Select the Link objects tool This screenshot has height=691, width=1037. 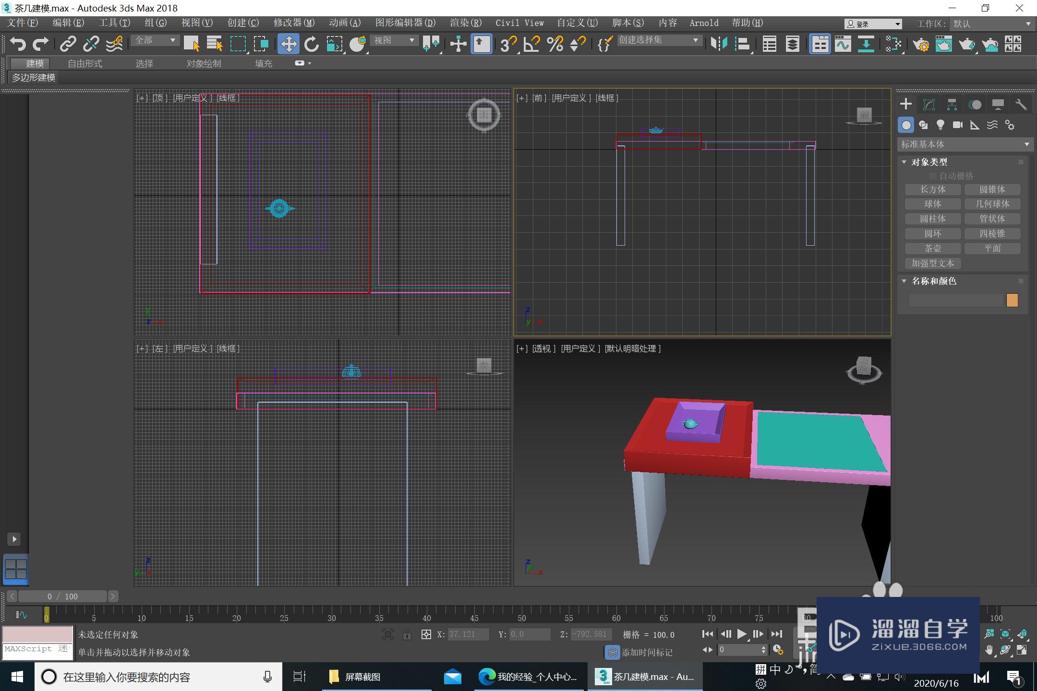click(68, 44)
